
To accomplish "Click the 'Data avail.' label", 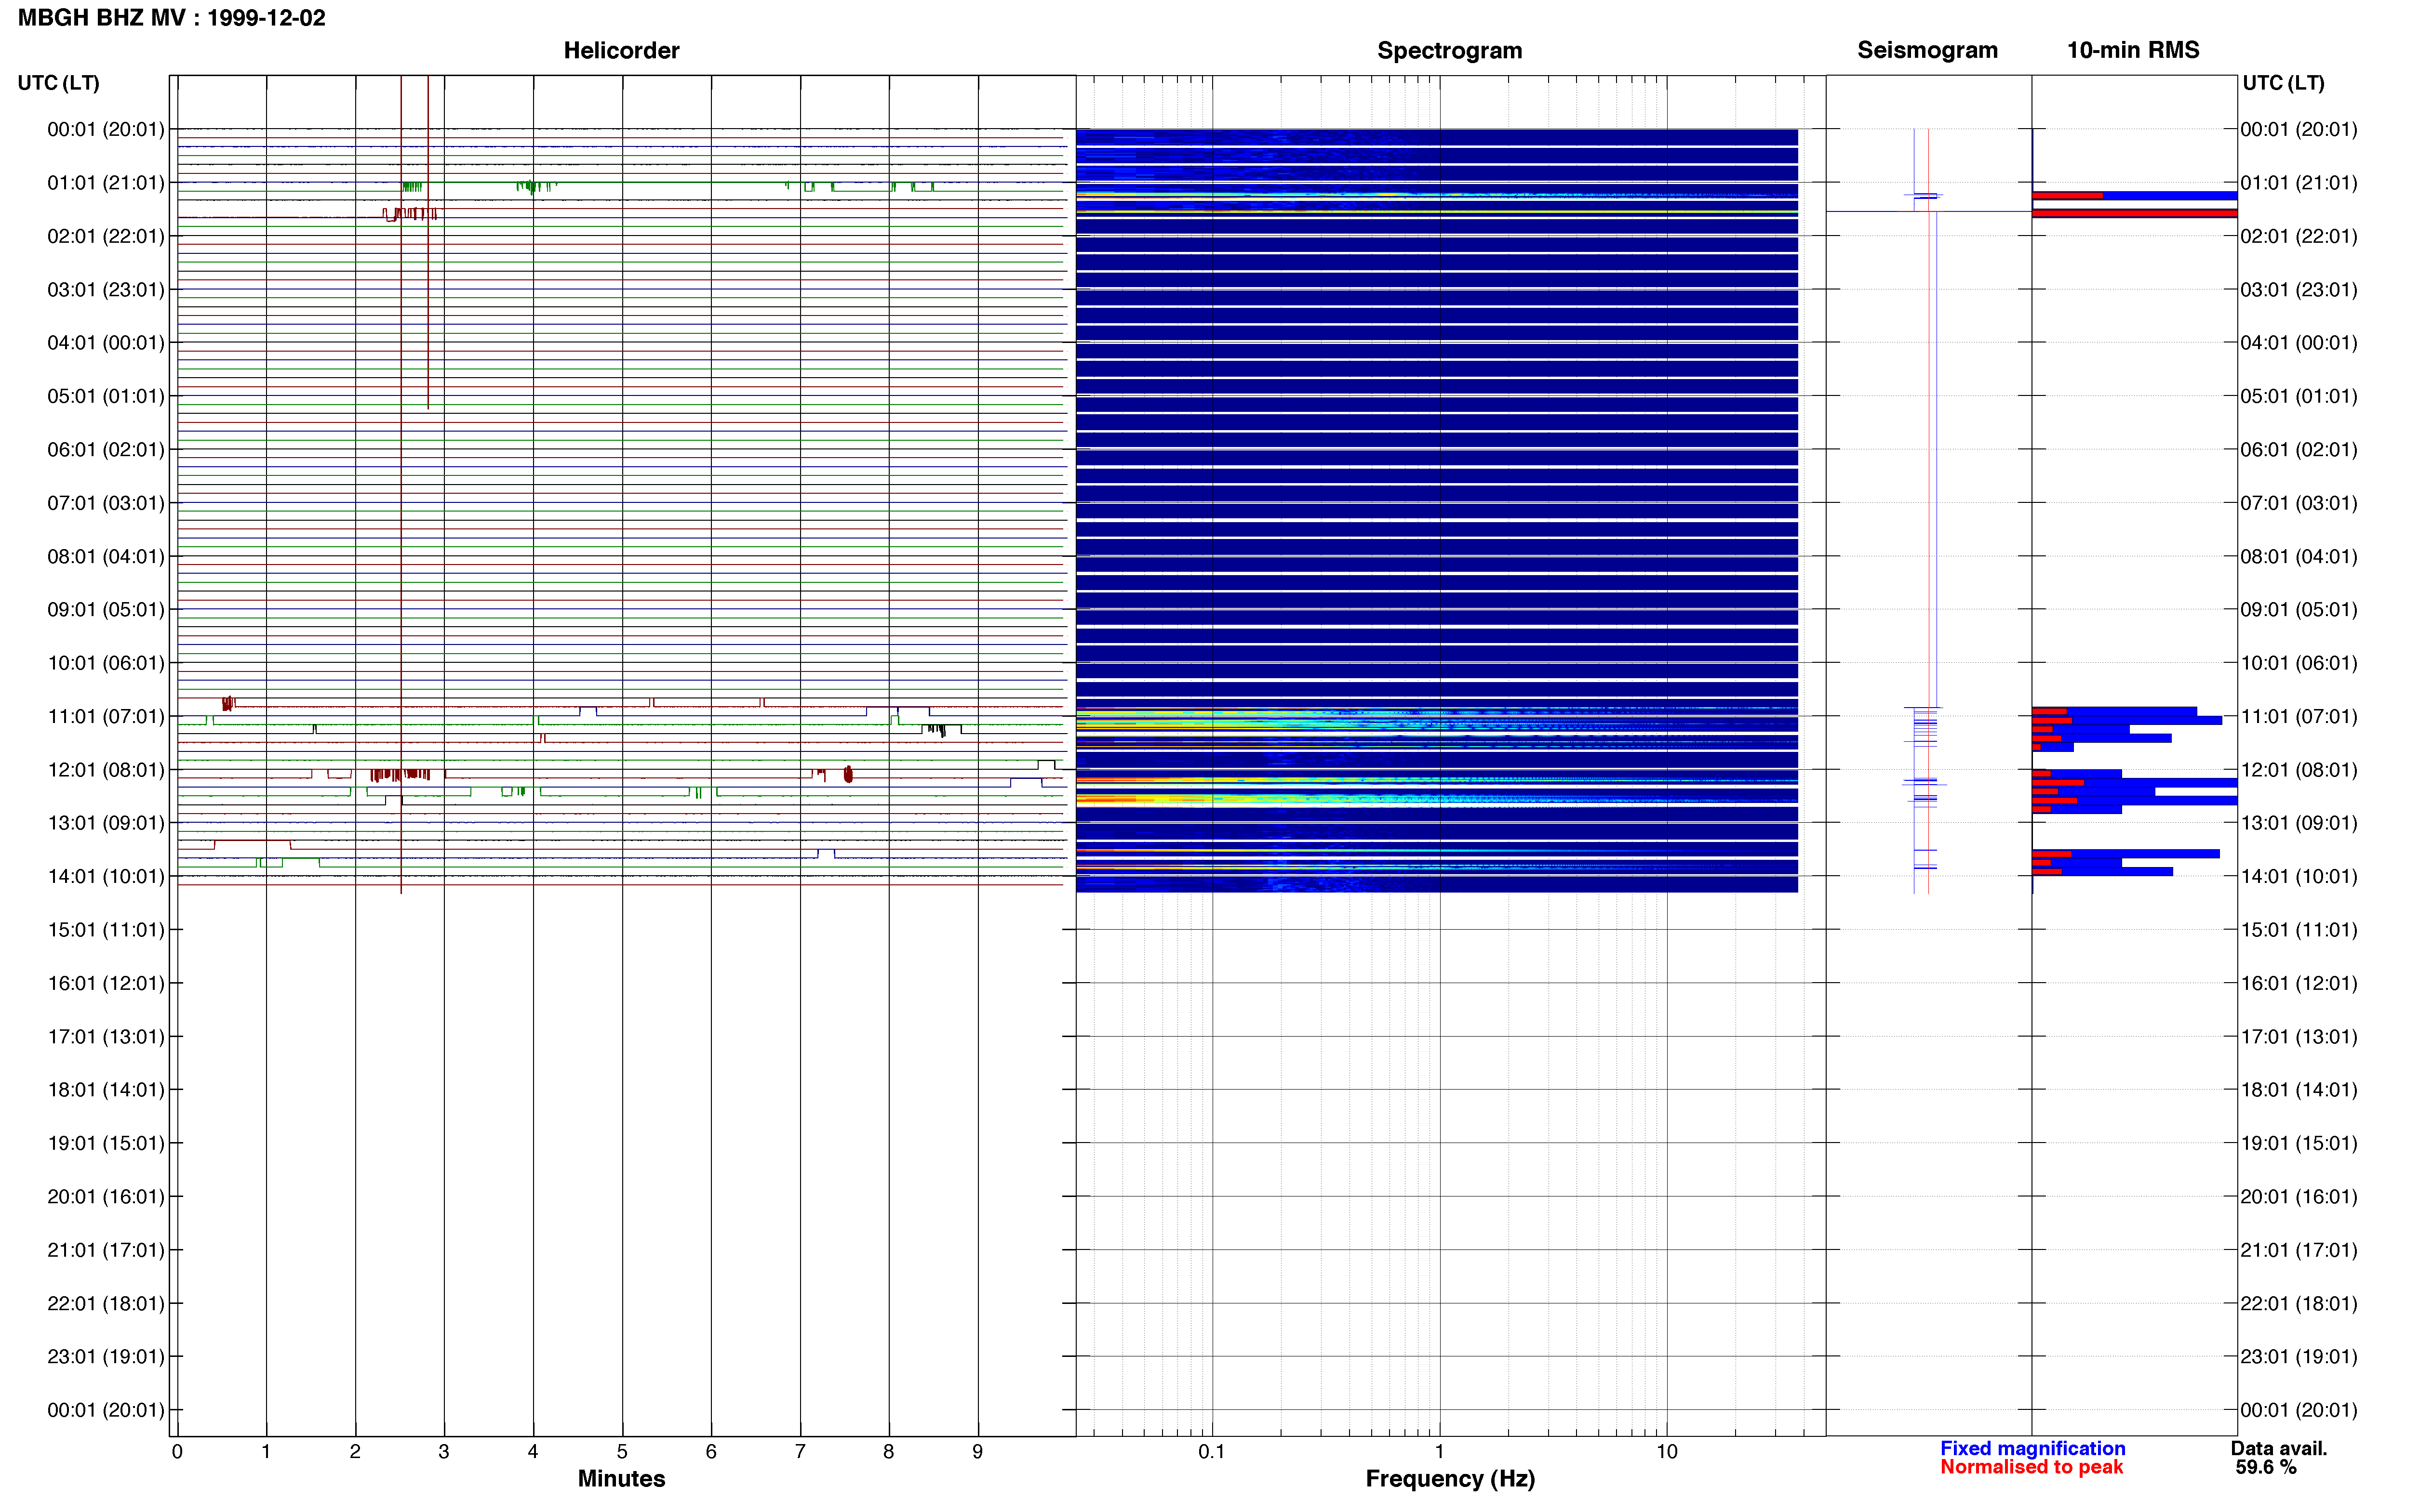I will [x=2279, y=1448].
